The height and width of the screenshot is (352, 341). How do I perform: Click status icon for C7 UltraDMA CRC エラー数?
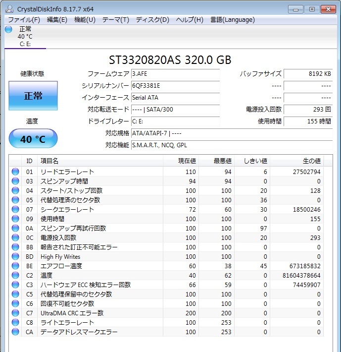click(x=15, y=313)
